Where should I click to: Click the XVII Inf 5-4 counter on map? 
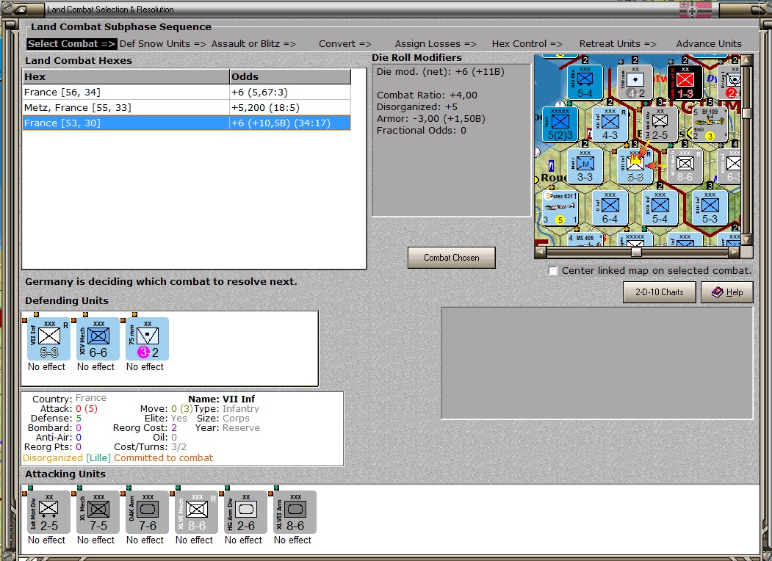[660, 208]
